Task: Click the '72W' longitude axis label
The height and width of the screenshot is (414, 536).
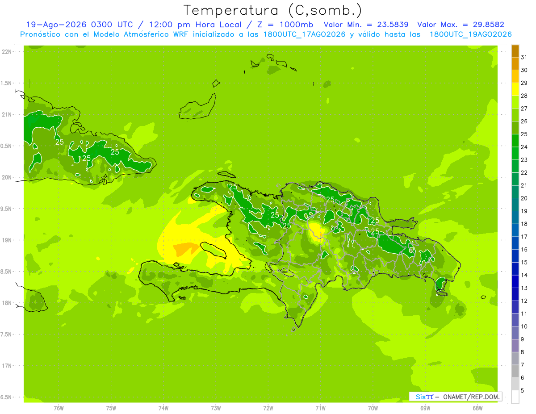Action: [x=268, y=408]
